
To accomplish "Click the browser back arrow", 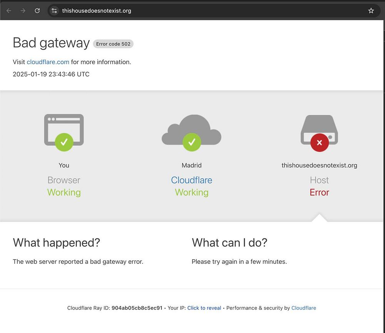I will pyautogui.click(x=9, y=11).
